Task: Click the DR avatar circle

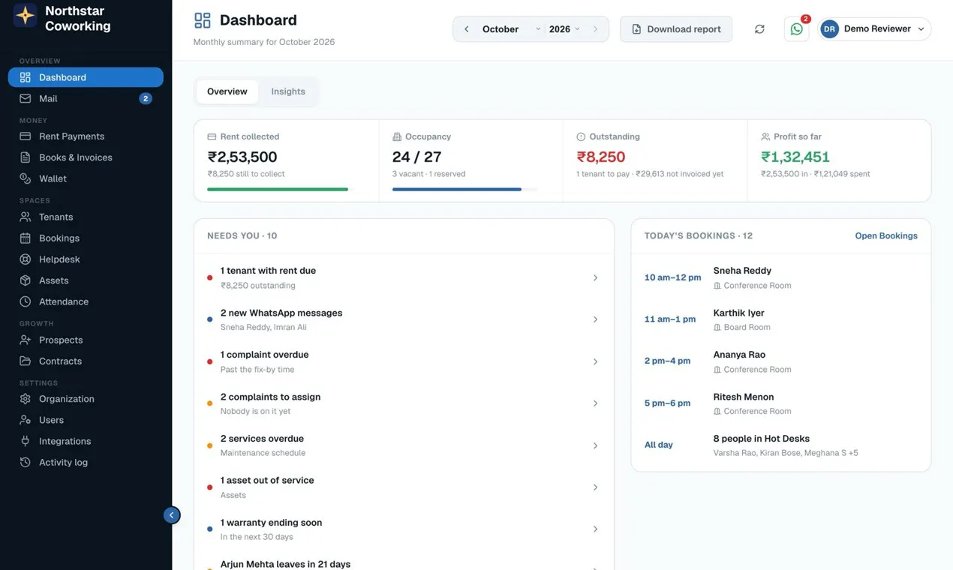Action: 829,29
